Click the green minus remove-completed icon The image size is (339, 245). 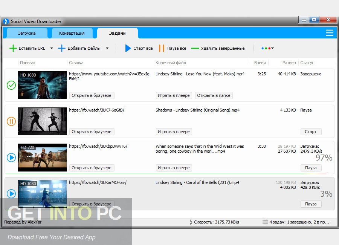point(195,48)
